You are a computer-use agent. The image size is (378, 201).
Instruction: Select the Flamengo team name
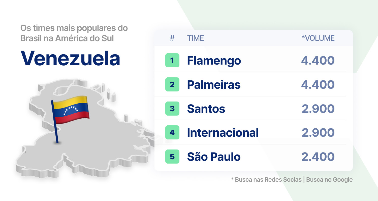click(x=214, y=61)
